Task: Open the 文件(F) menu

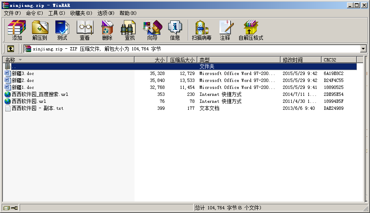Action: (12, 13)
